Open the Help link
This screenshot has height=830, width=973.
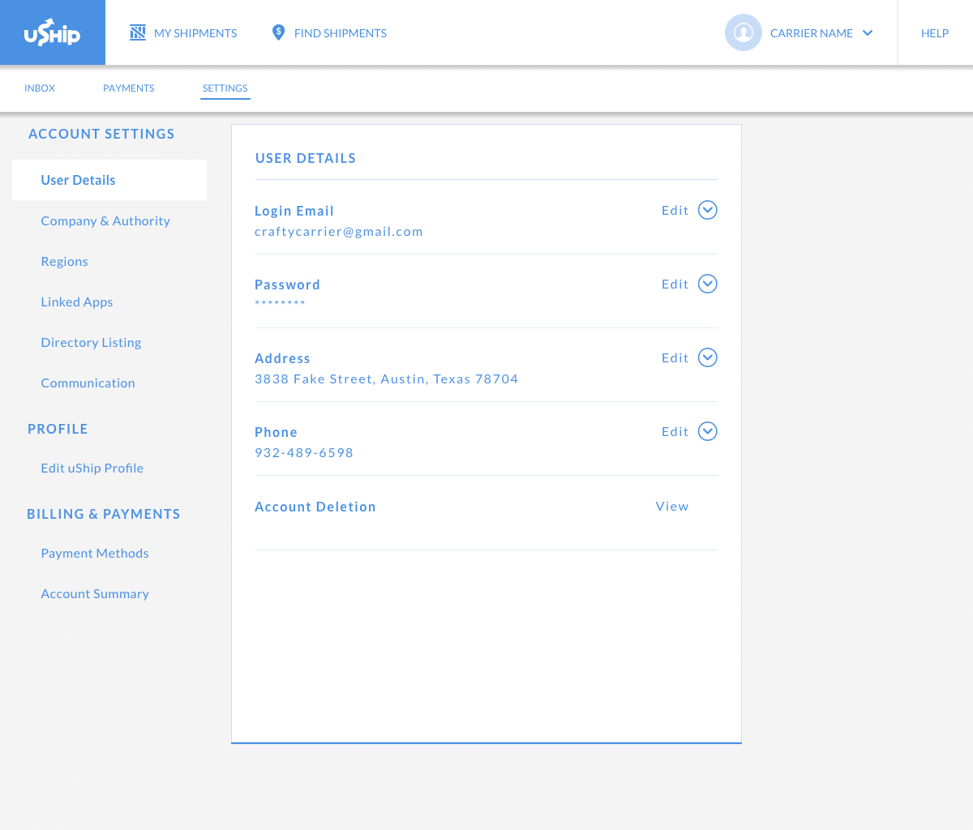coord(935,33)
